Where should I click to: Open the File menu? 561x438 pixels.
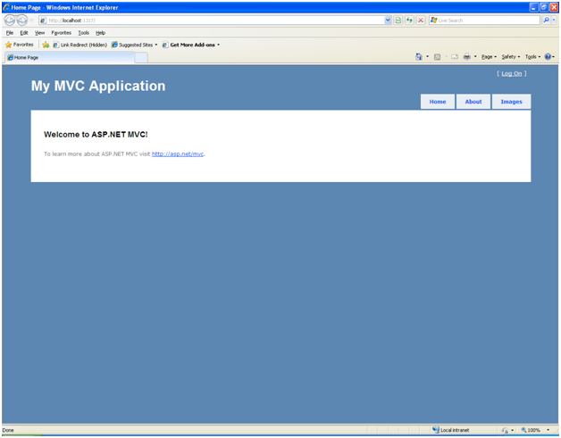pos(10,32)
